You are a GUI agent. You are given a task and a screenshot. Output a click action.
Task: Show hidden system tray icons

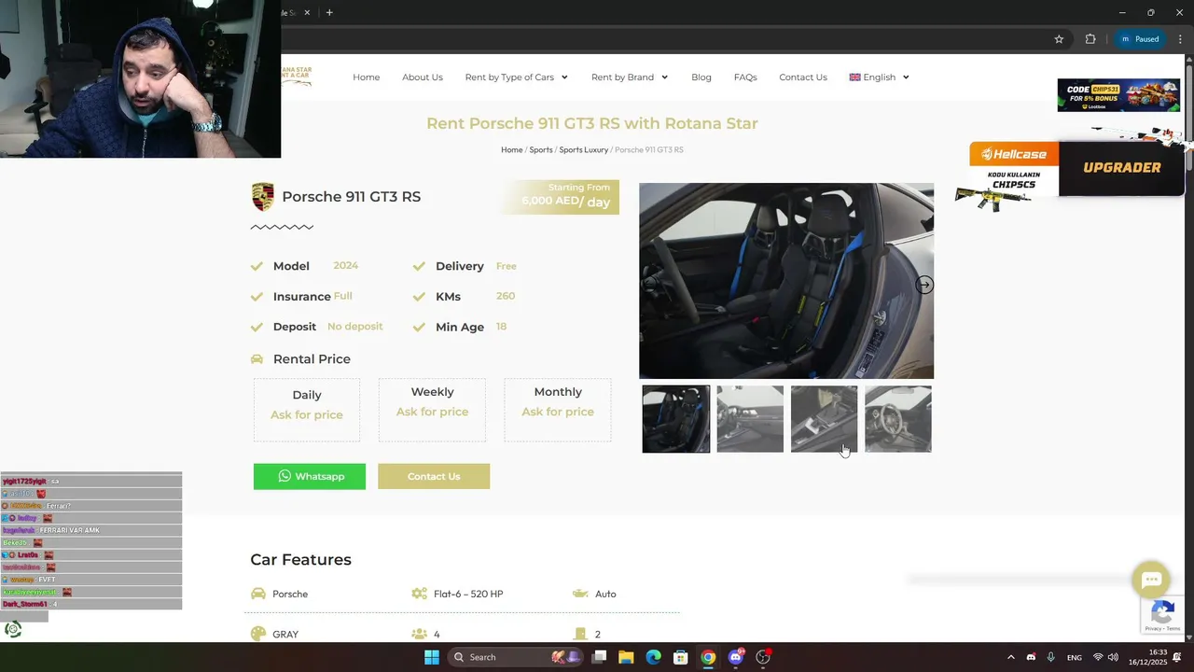pos(1011,657)
